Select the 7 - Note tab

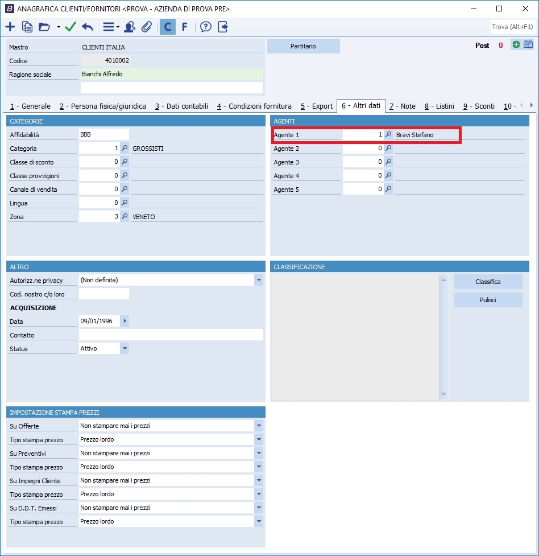pyautogui.click(x=402, y=106)
